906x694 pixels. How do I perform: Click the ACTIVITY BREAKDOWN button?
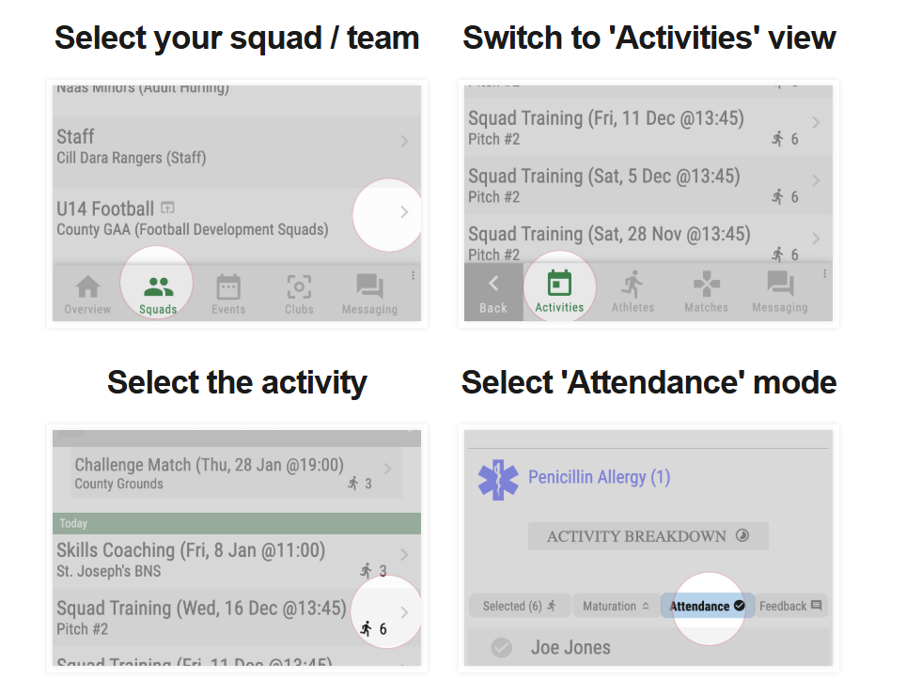click(648, 536)
